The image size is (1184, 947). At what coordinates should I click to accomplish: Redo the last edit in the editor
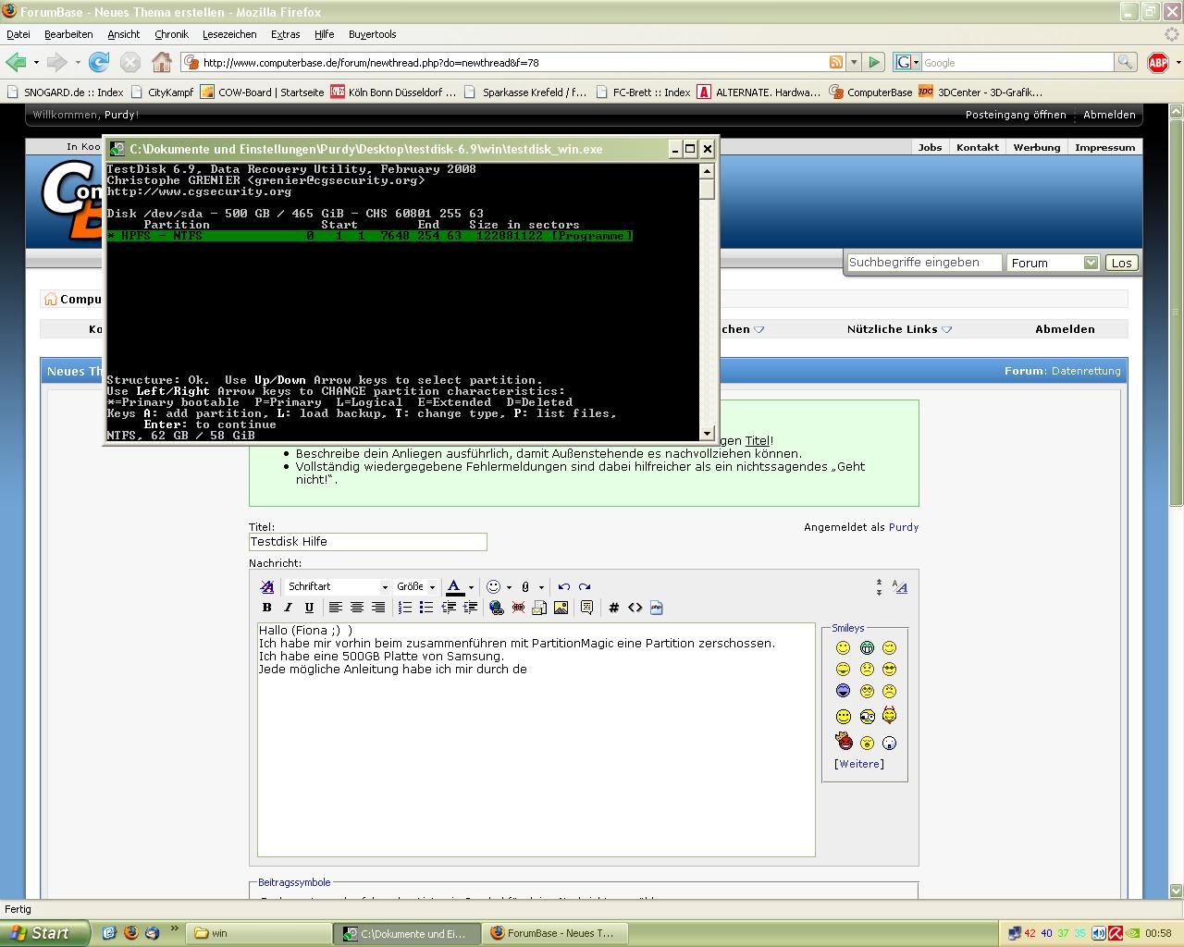585,586
